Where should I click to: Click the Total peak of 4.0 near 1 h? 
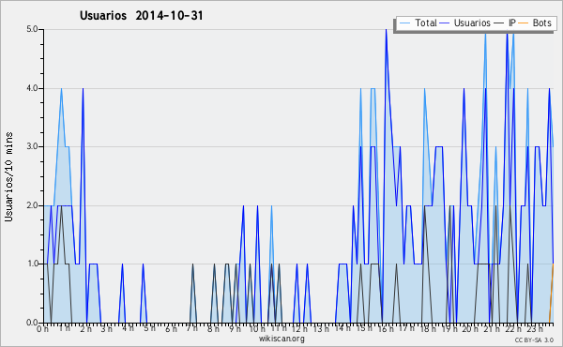(x=61, y=89)
